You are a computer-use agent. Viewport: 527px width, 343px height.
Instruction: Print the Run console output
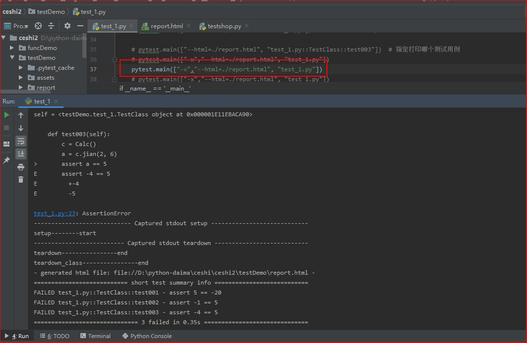pos(21,167)
